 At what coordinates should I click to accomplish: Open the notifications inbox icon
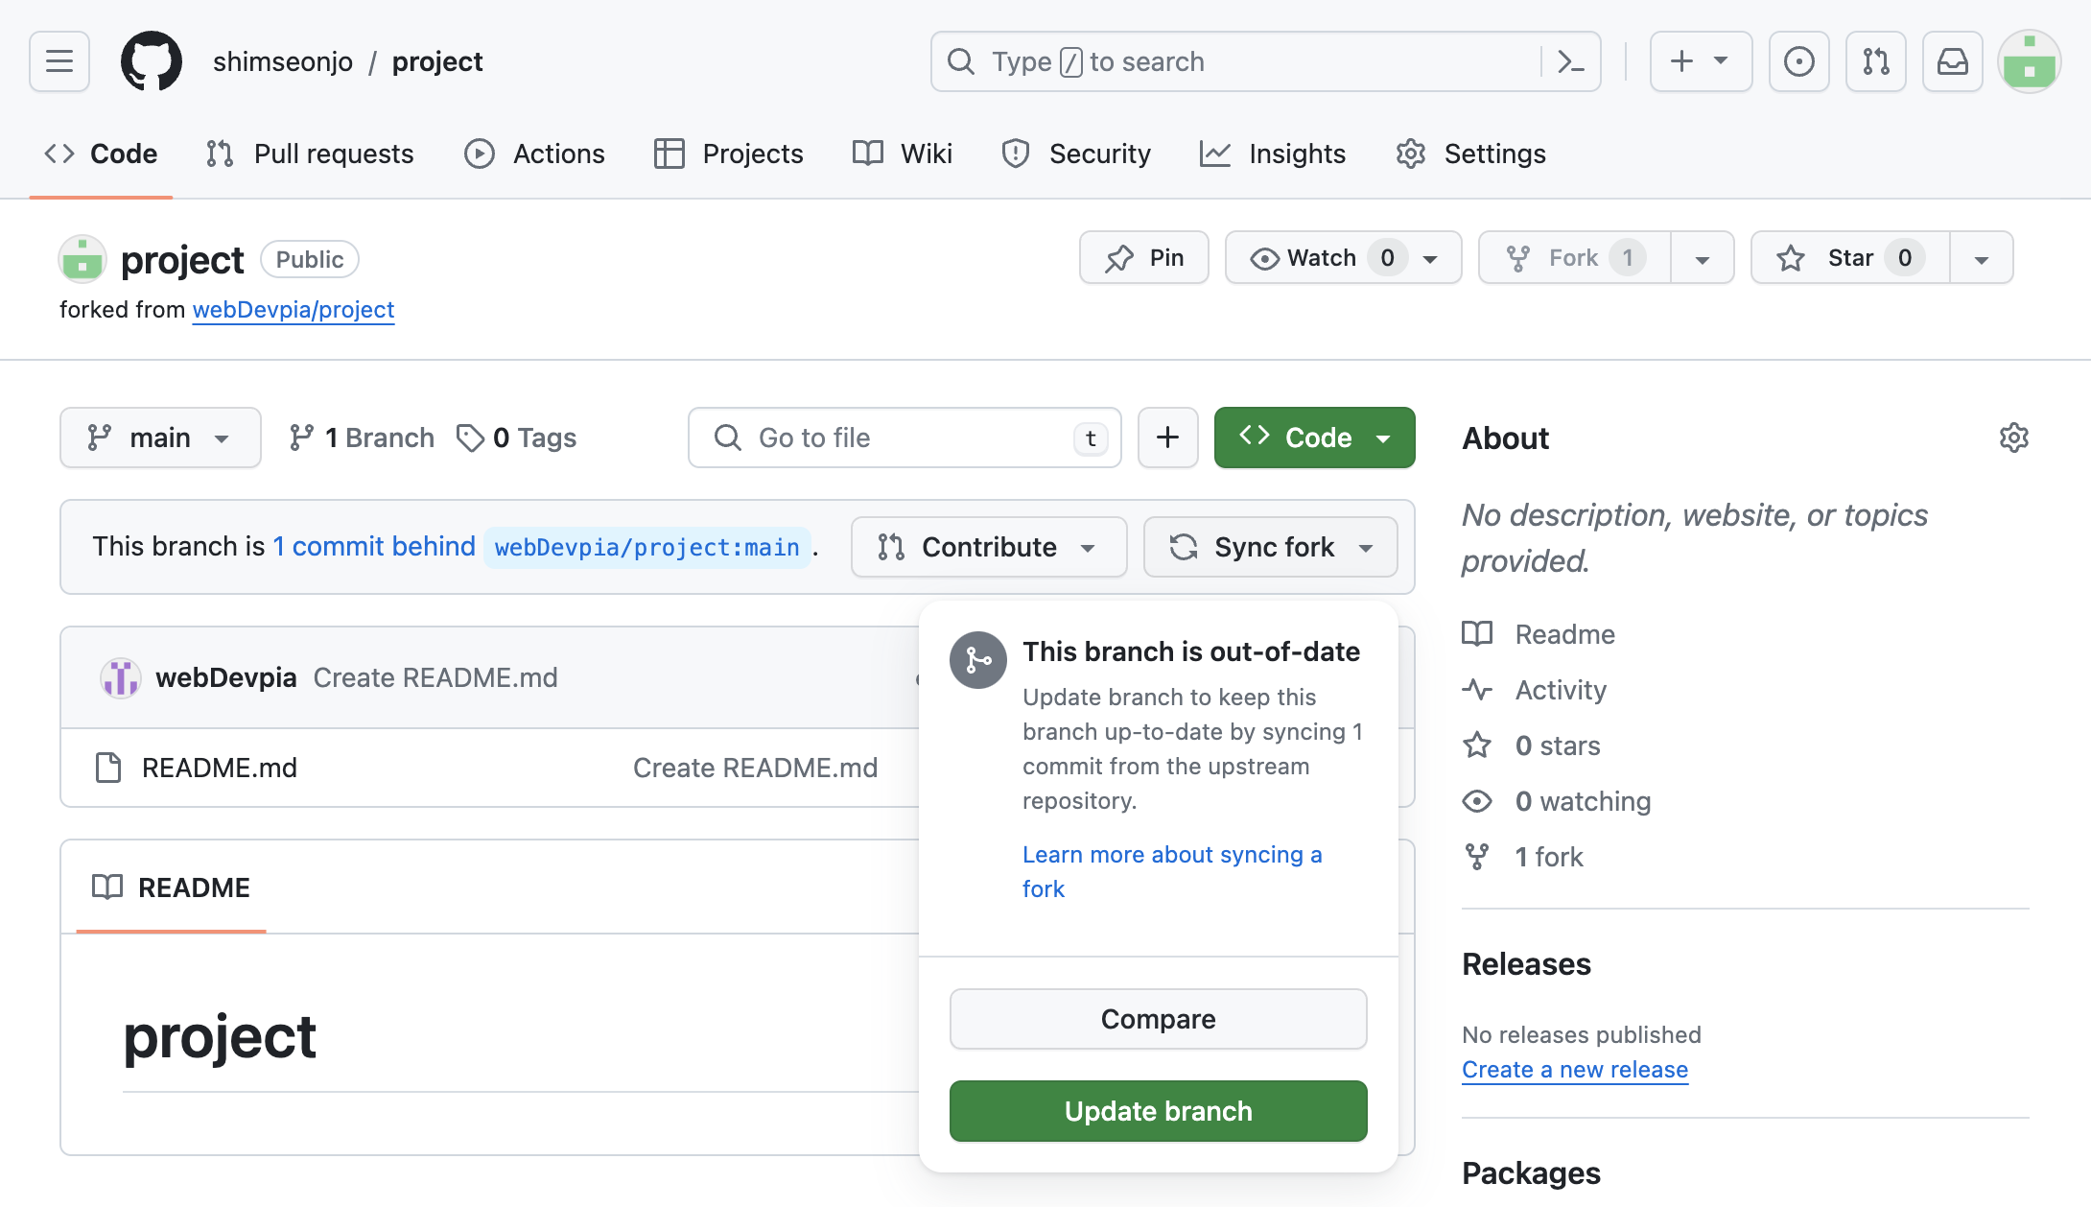coord(1952,61)
